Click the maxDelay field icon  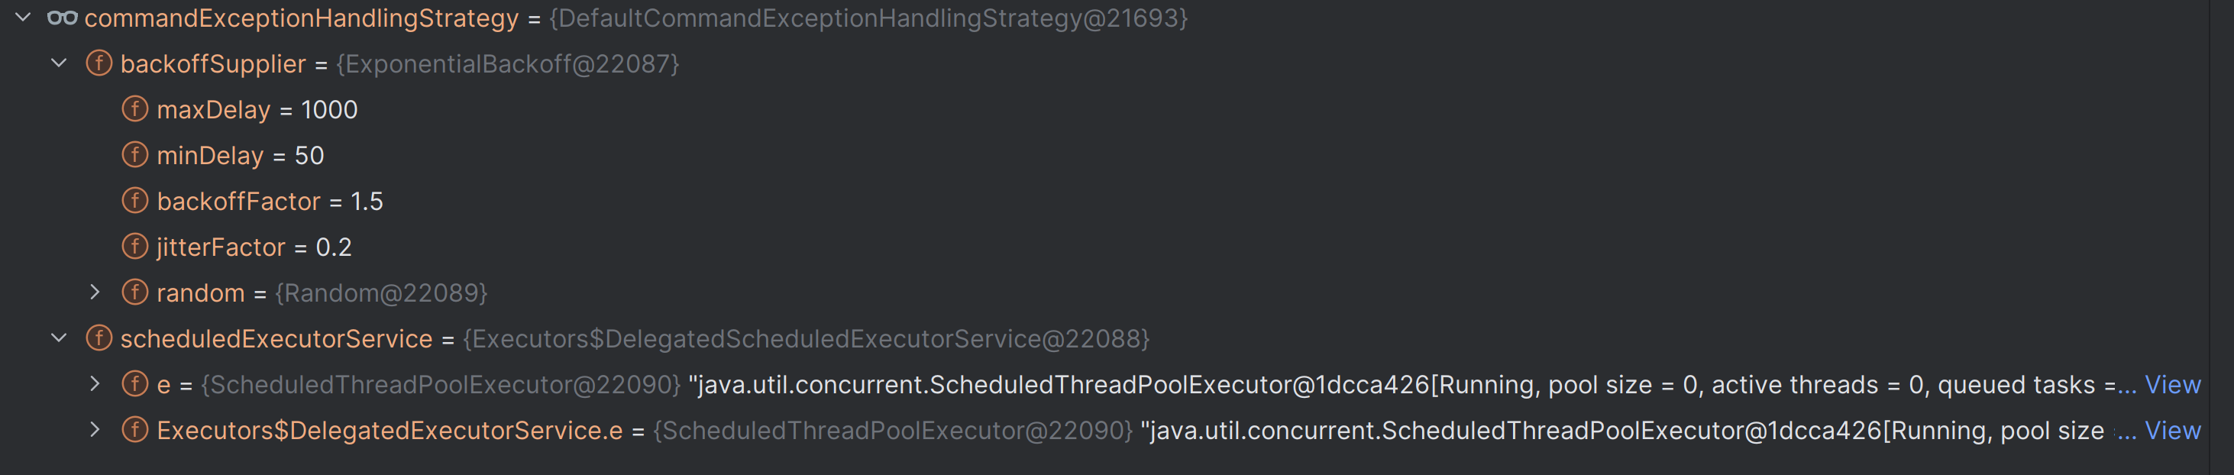pos(134,109)
